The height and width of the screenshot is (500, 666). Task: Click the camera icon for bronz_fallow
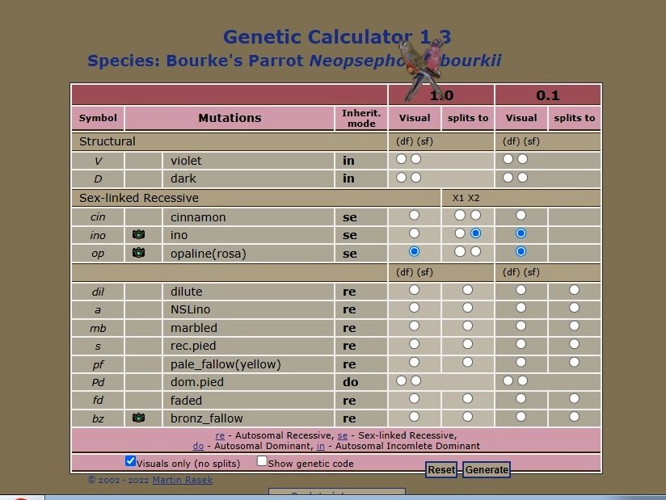138,418
